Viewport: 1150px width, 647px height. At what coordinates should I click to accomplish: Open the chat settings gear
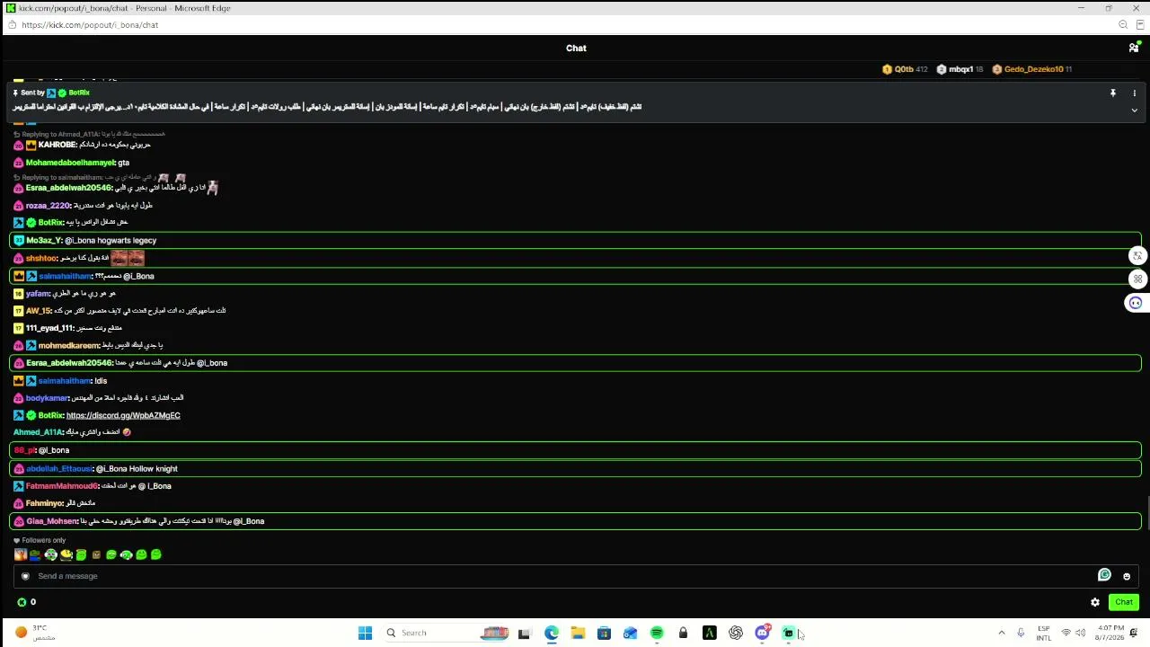[x=1095, y=602]
